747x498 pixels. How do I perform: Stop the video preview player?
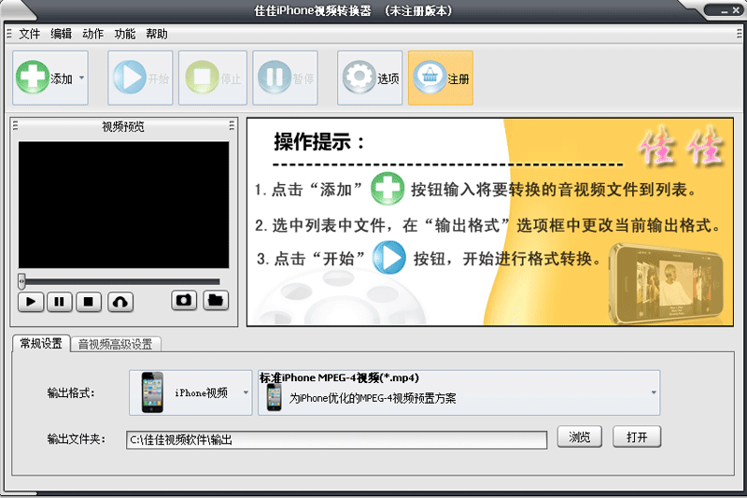pyautogui.click(x=89, y=302)
